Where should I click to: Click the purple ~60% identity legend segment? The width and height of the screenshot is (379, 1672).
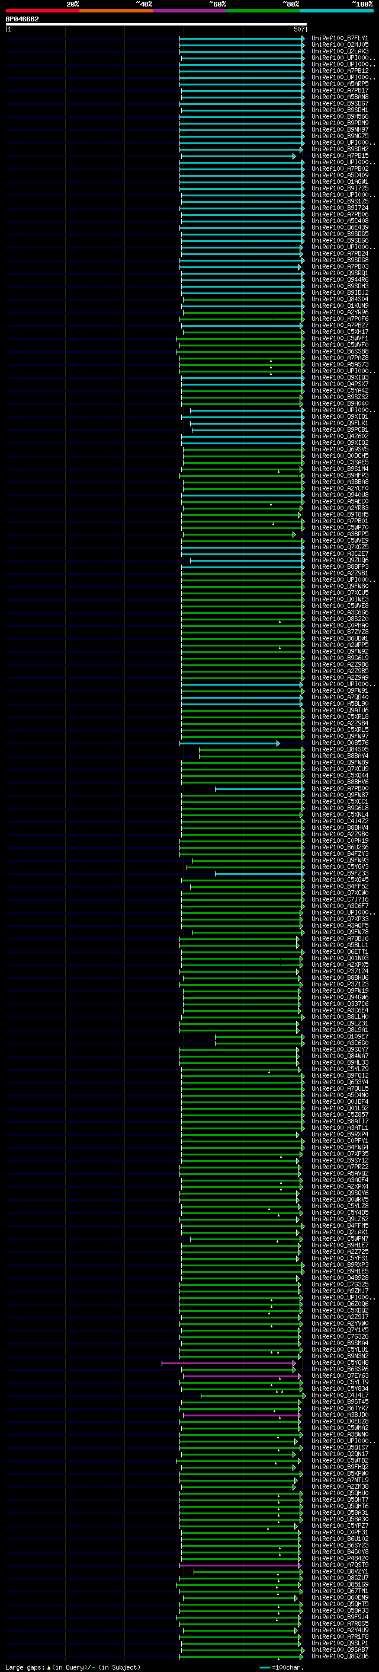click(x=190, y=11)
